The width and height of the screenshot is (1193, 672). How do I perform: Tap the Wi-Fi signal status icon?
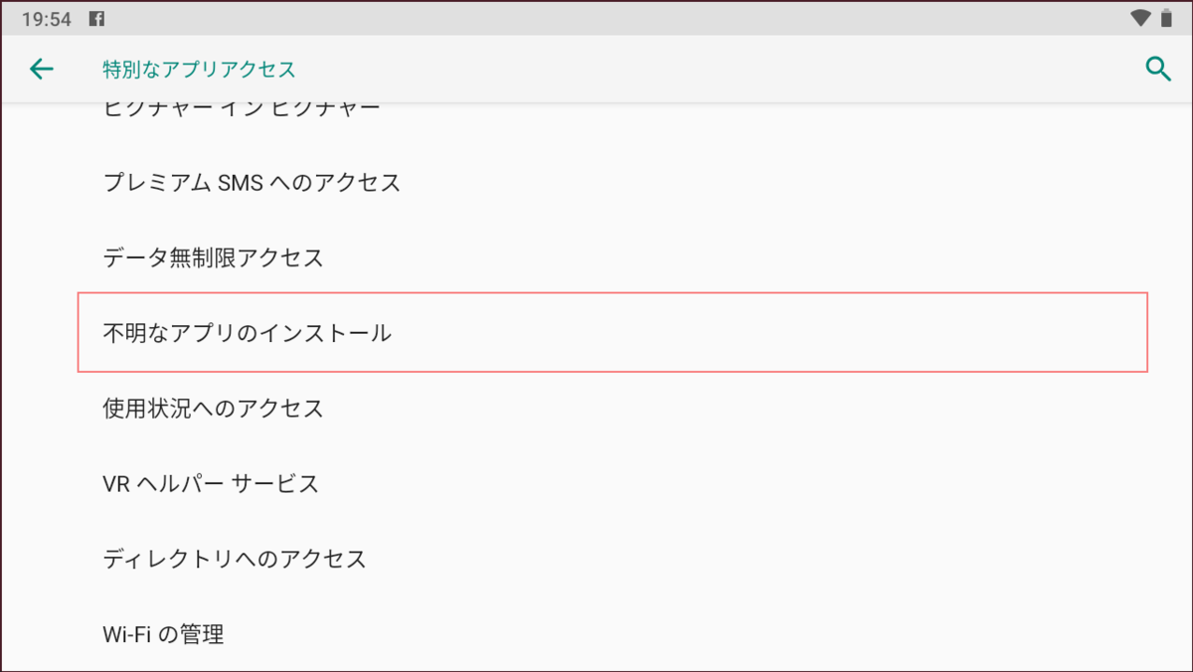pyautogui.click(x=1139, y=19)
